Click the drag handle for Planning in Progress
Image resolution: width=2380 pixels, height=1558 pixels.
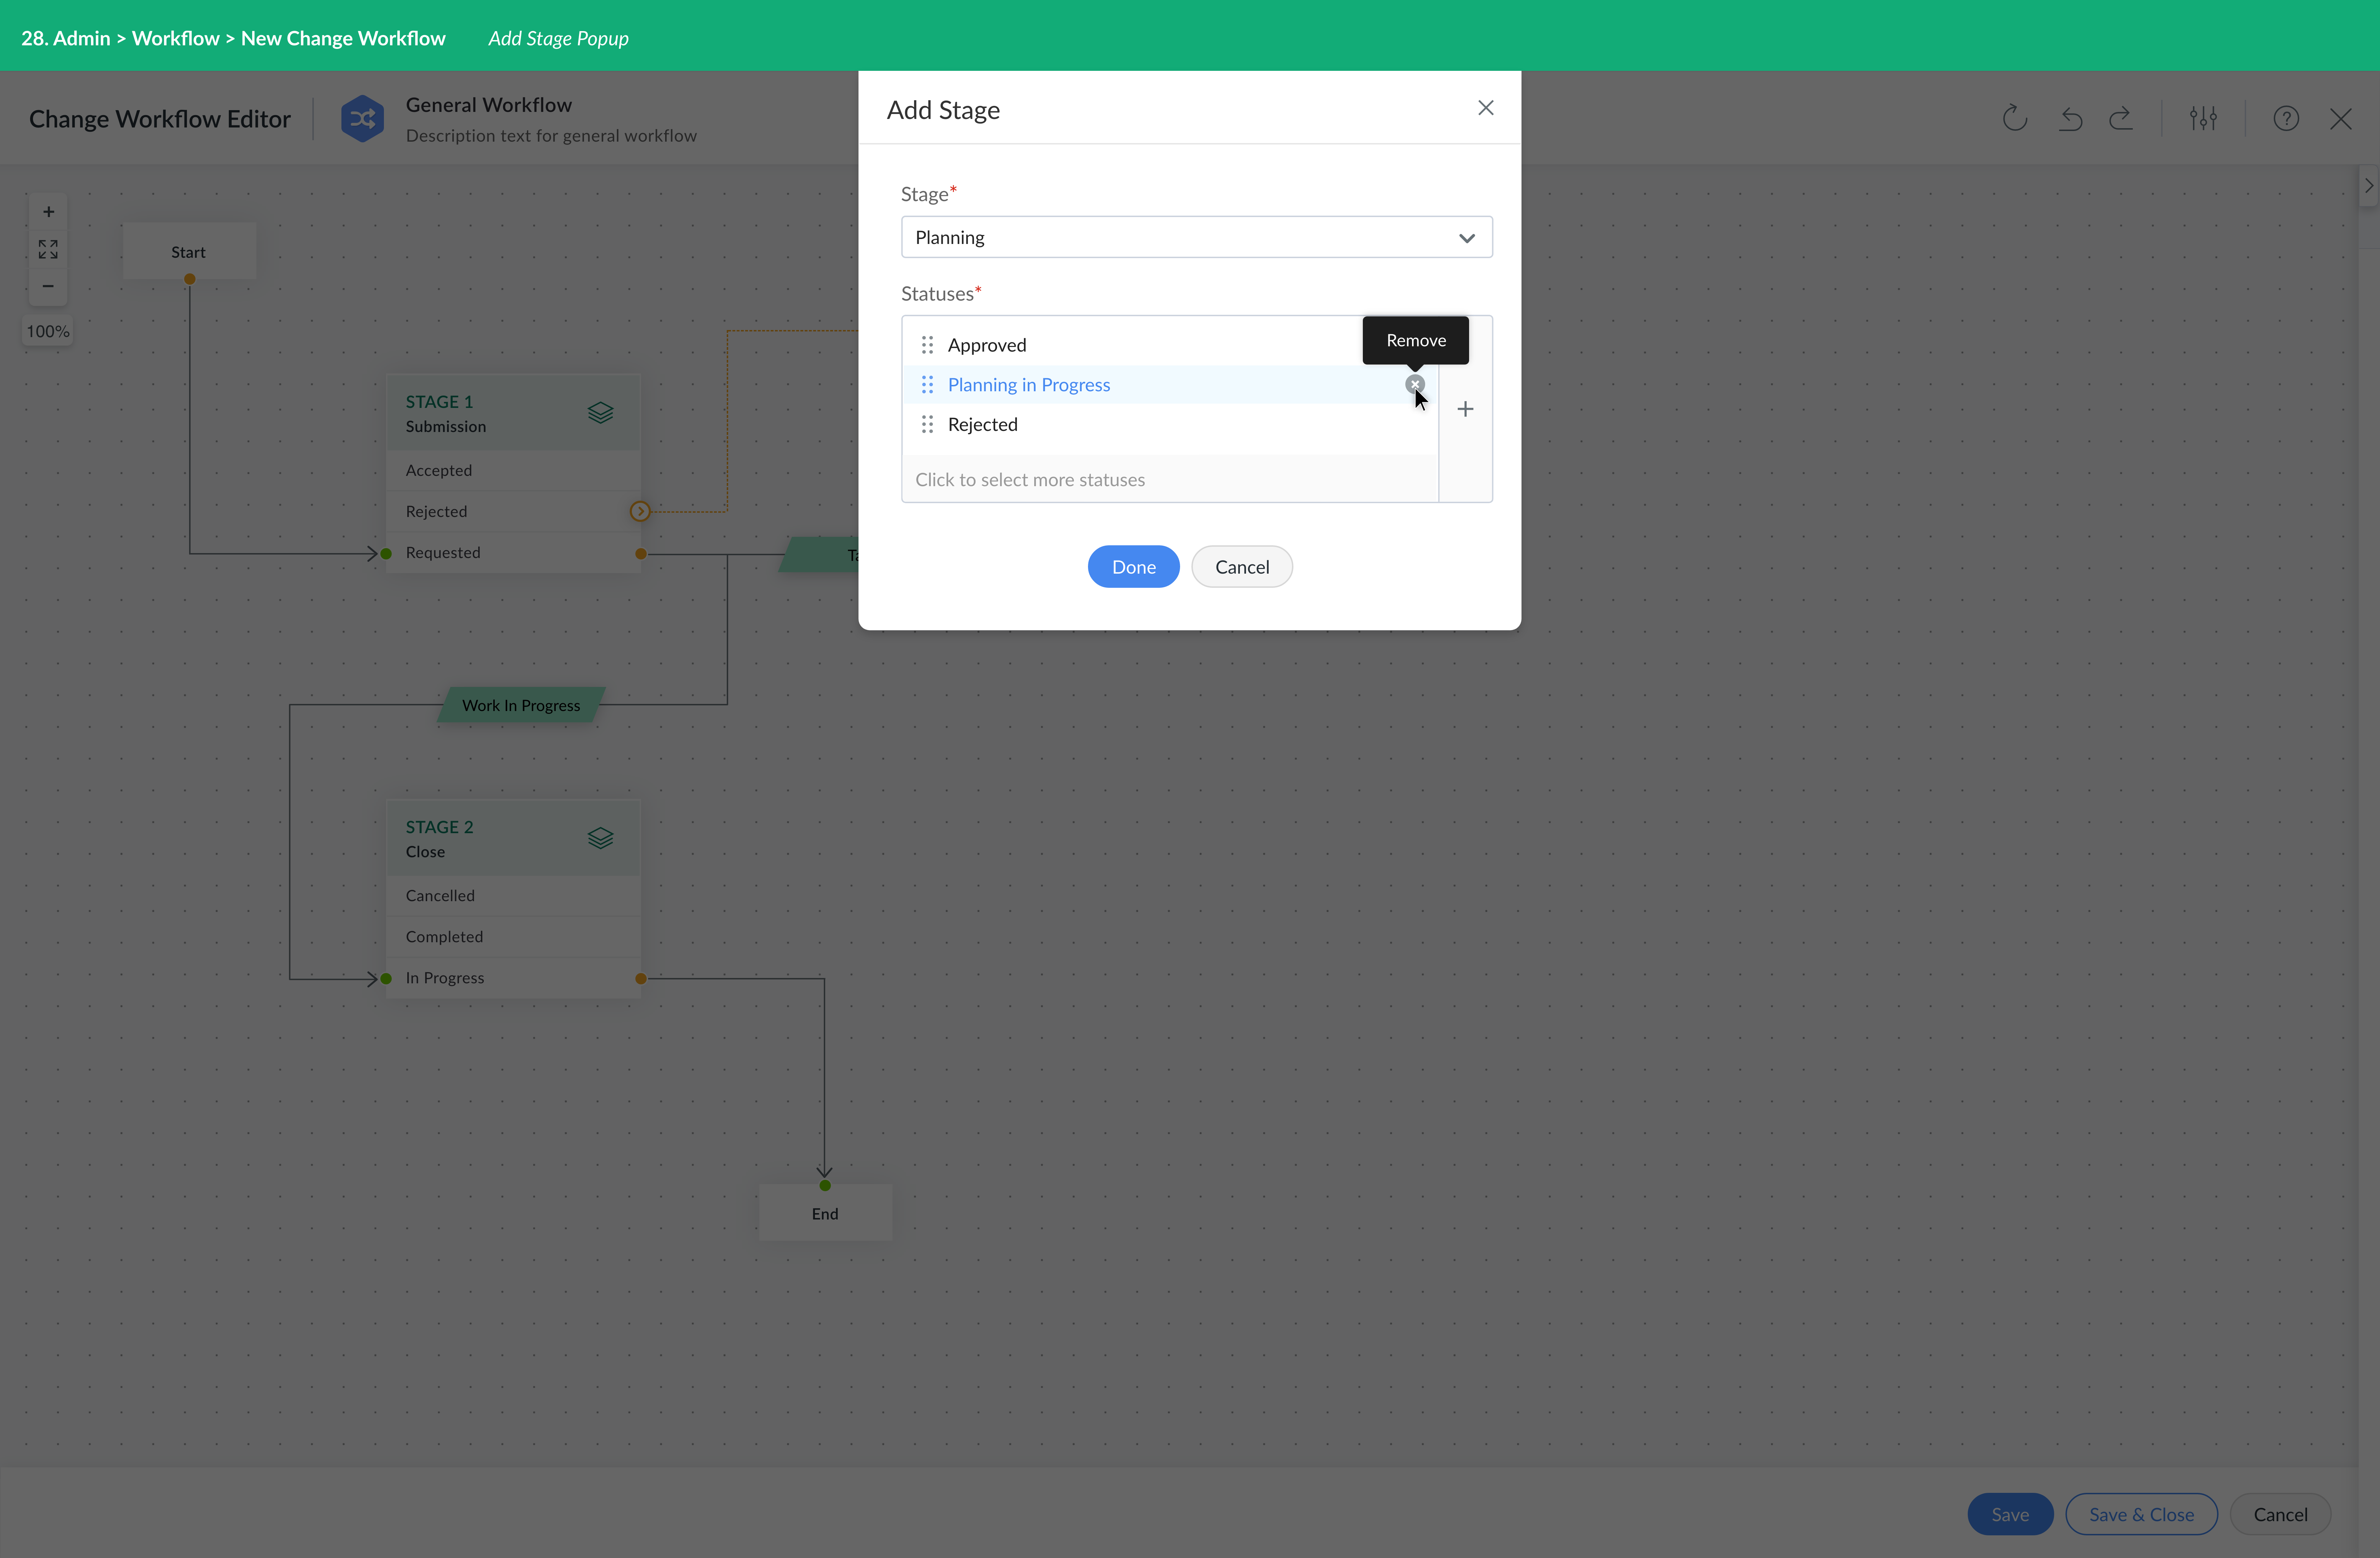[927, 385]
